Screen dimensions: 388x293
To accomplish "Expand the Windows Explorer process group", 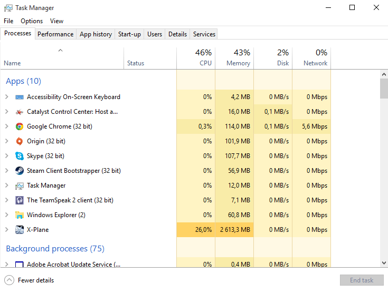I will pyautogui.click(x=7, y=215).
